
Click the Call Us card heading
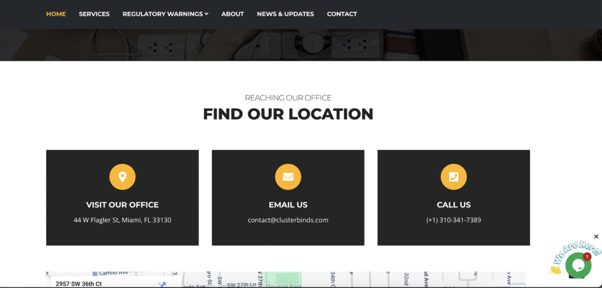[453, 205]
